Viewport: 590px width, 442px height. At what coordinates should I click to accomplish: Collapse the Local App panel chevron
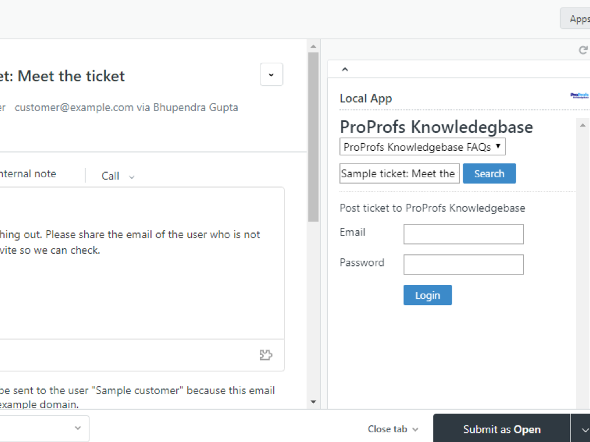click(345, 70)
